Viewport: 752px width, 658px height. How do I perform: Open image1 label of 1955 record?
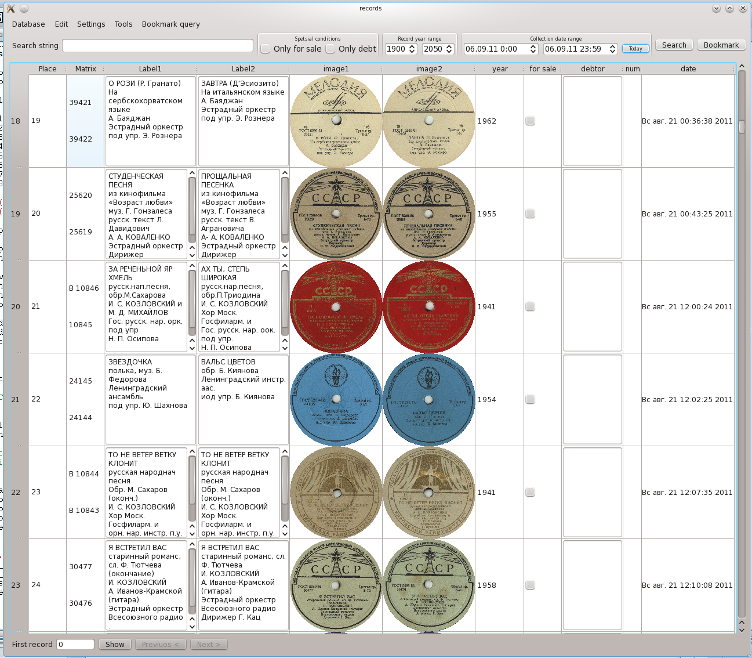[x=336, y=214]
